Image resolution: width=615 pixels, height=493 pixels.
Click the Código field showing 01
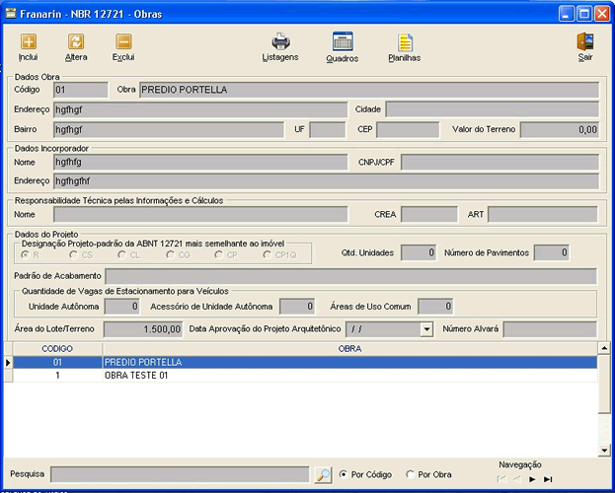81,90
